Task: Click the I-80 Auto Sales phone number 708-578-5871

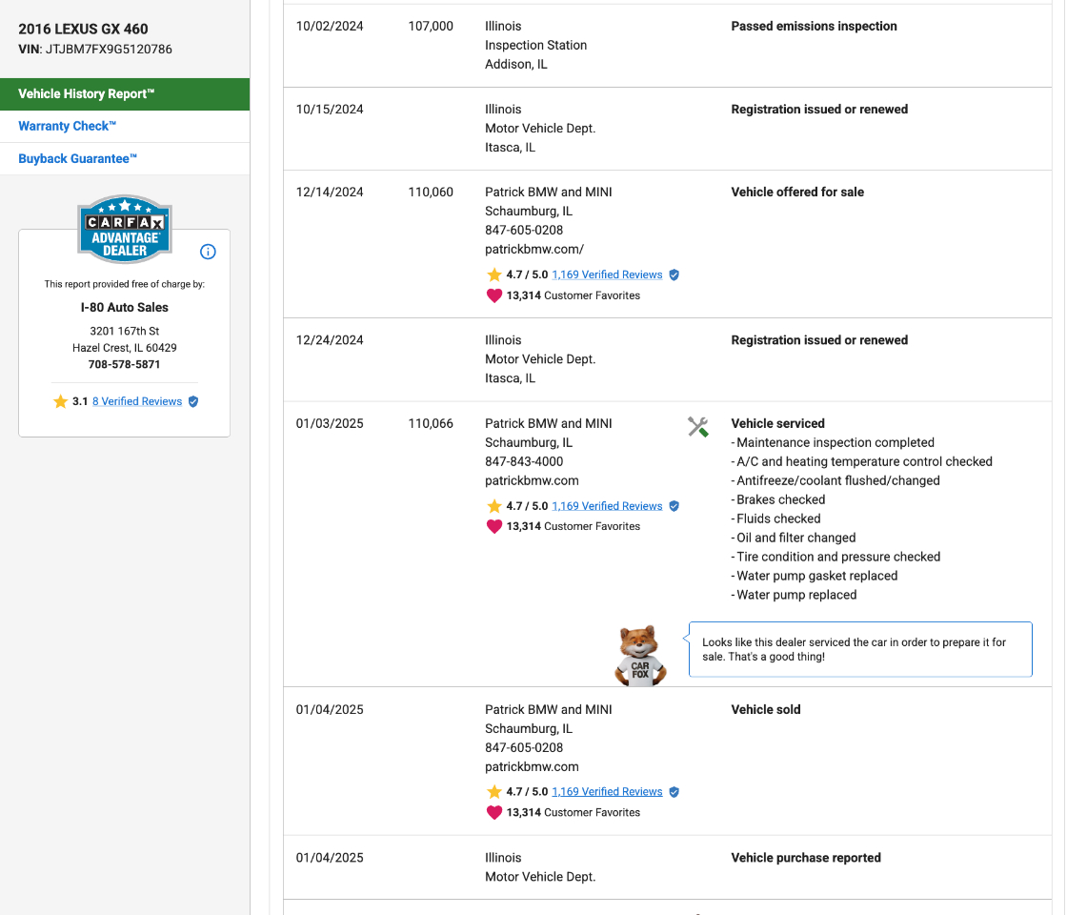Action: tap(124, 365)
